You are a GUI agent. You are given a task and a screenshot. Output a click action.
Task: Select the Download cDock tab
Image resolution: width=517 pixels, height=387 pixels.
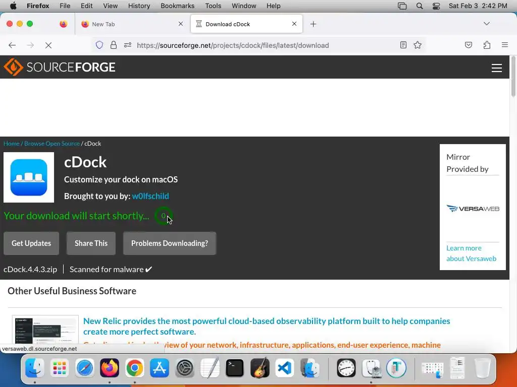(246, 24)
